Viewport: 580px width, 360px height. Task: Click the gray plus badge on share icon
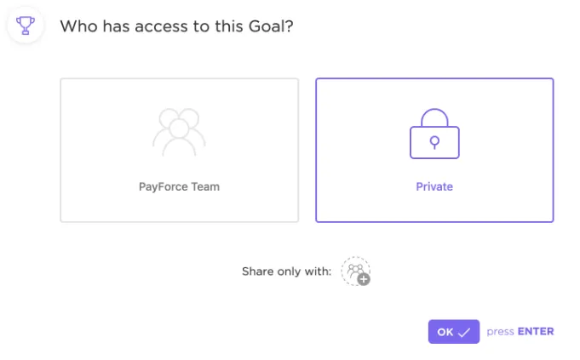(364, 279)
